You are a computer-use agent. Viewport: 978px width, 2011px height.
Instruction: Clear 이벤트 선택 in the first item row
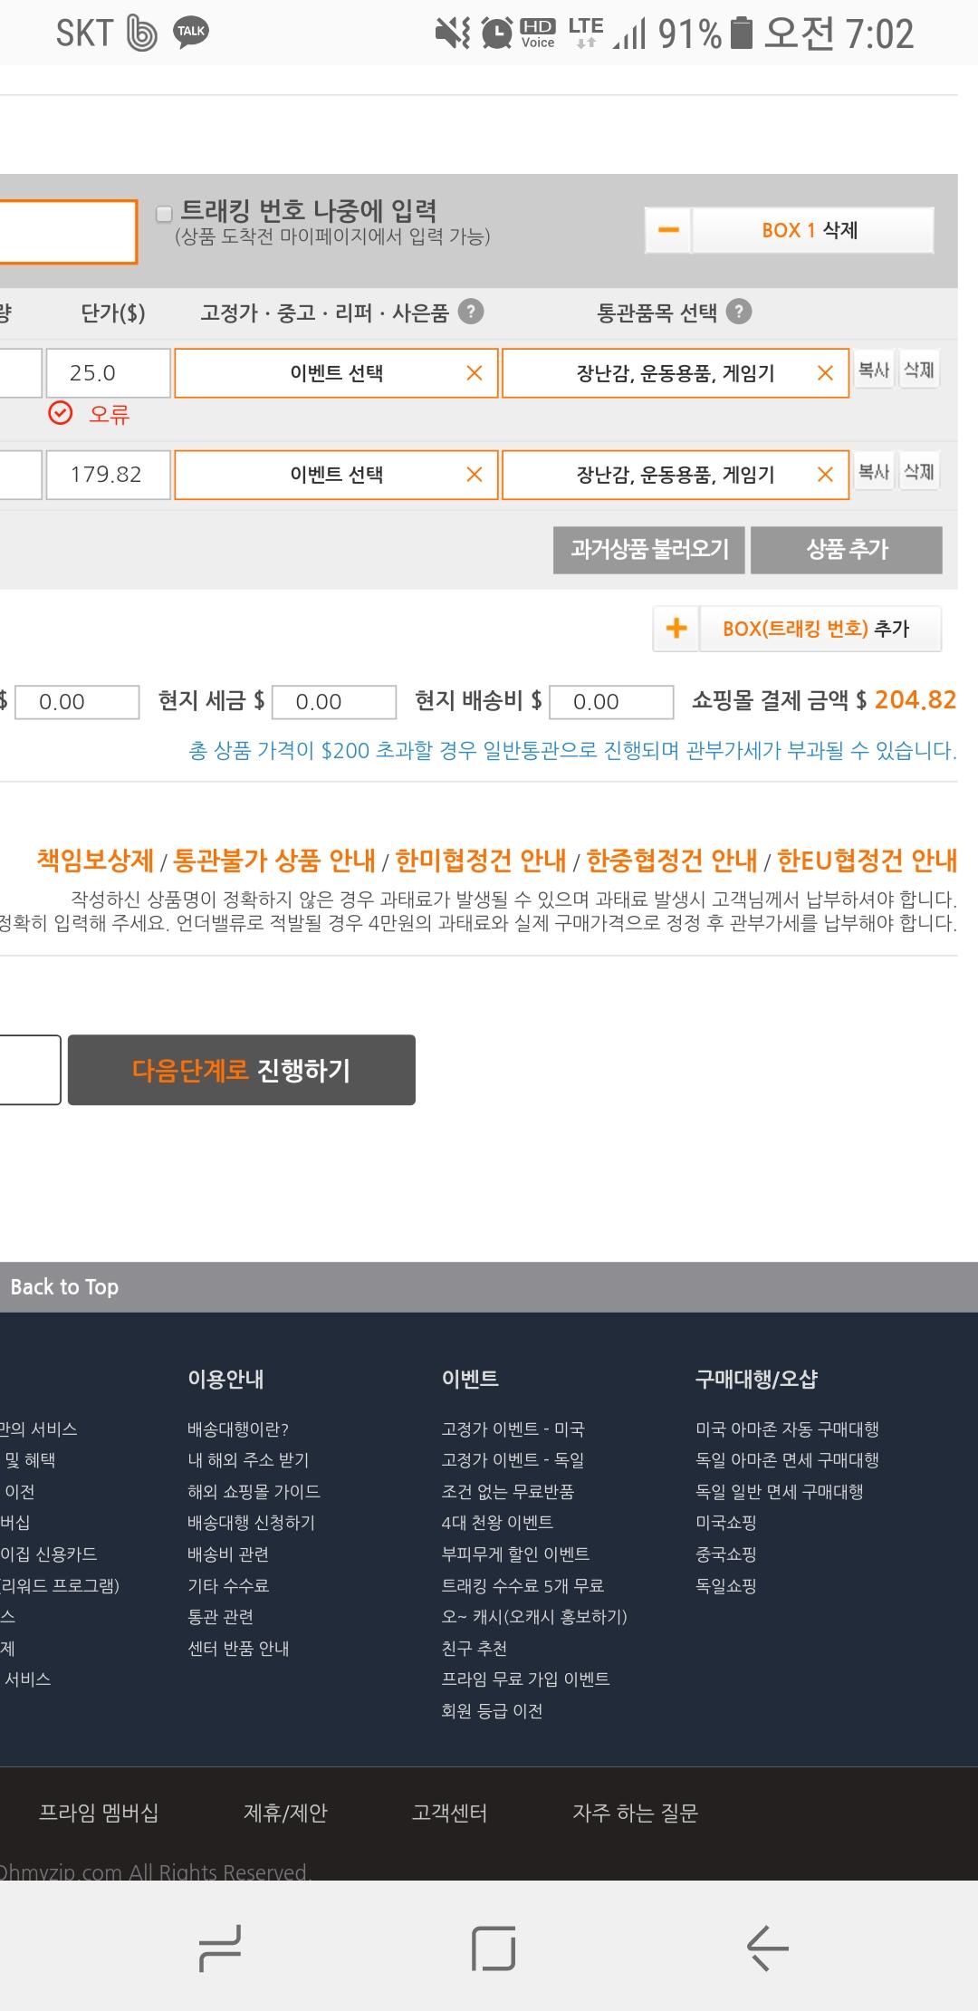click(x=474, y=373)
